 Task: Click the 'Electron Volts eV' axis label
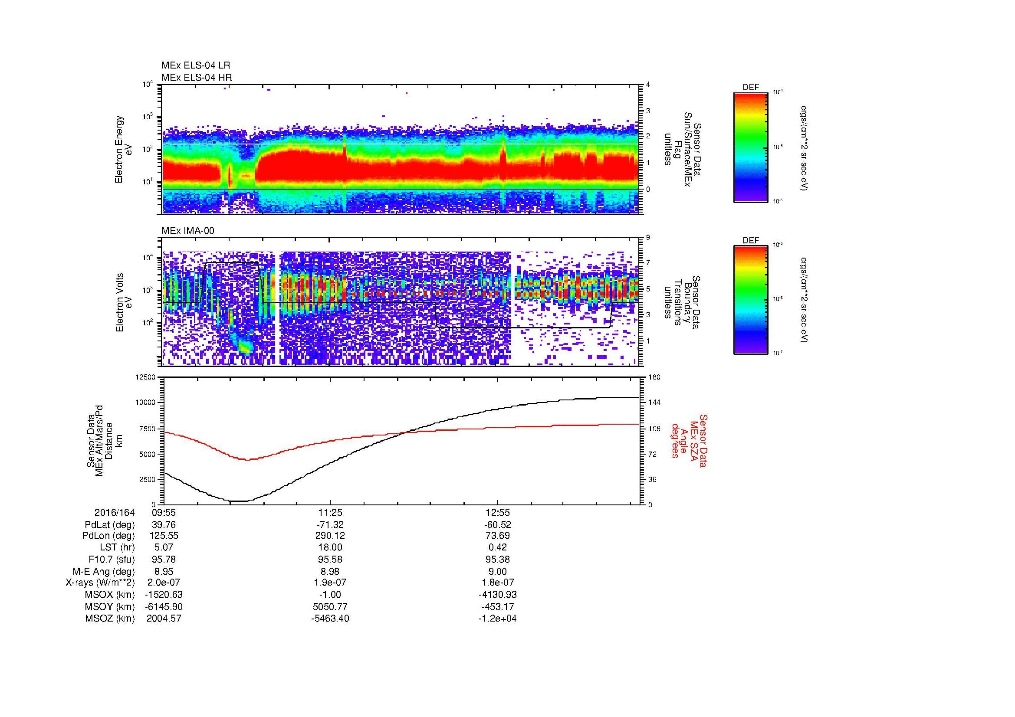point(124,302)
